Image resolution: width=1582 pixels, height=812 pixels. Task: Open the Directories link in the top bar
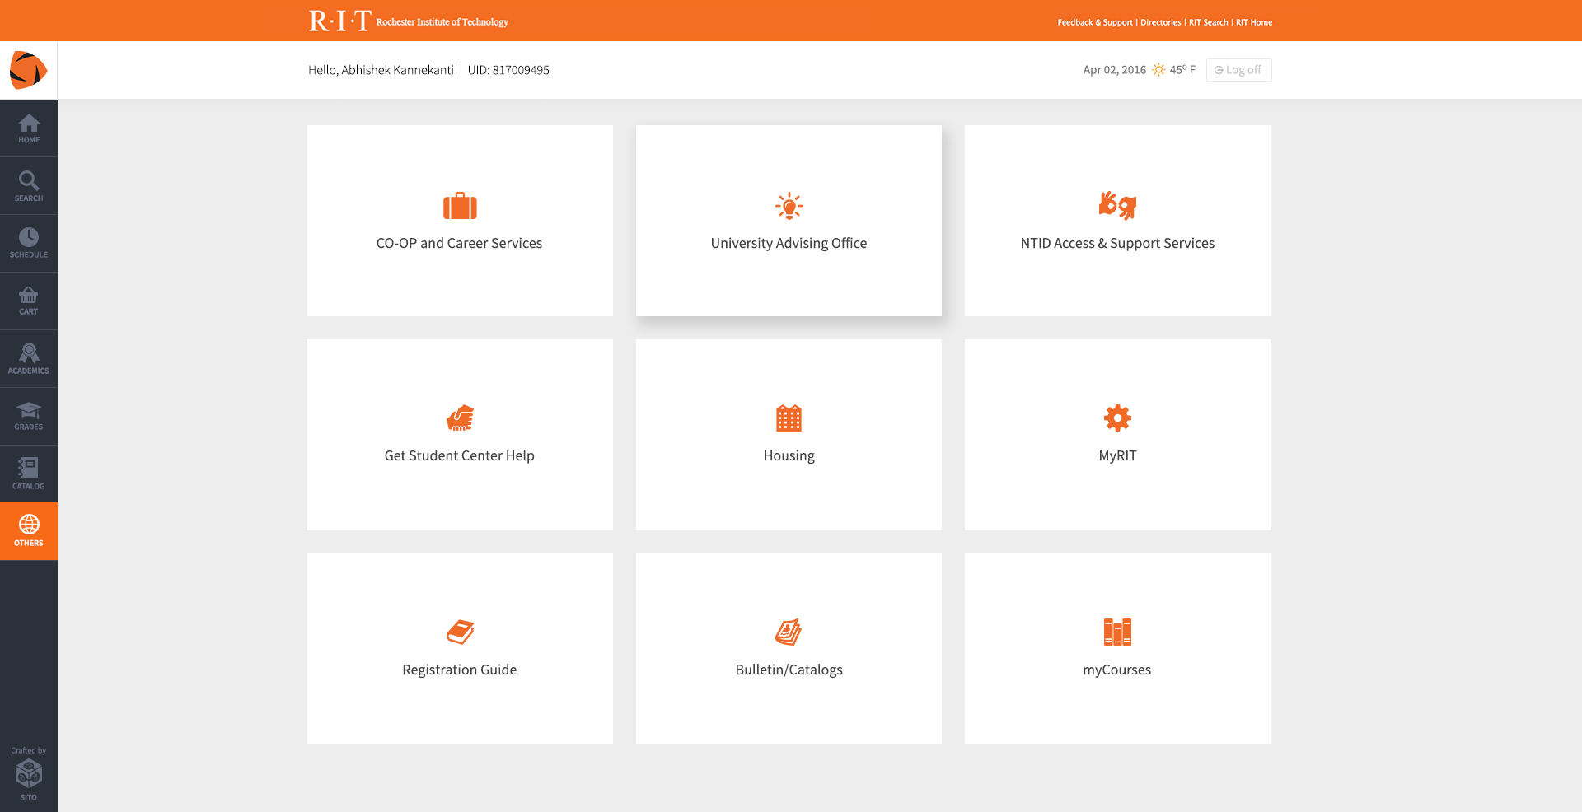tap(1161, 23)
